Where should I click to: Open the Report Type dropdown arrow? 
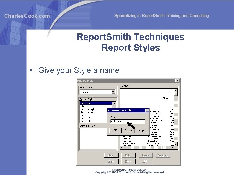(113, 92)
